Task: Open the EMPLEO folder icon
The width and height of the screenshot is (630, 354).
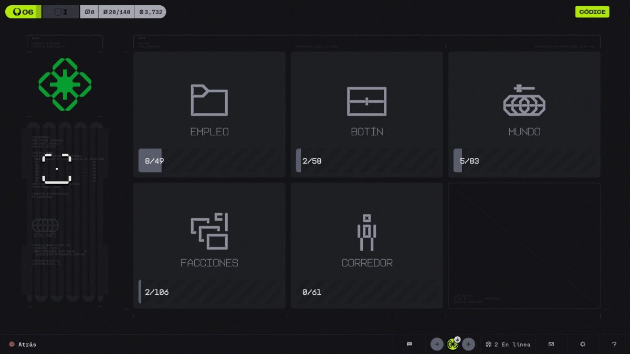Action: [209, 100]
